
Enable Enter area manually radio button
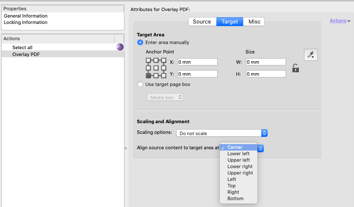click(x=140, y=42)
